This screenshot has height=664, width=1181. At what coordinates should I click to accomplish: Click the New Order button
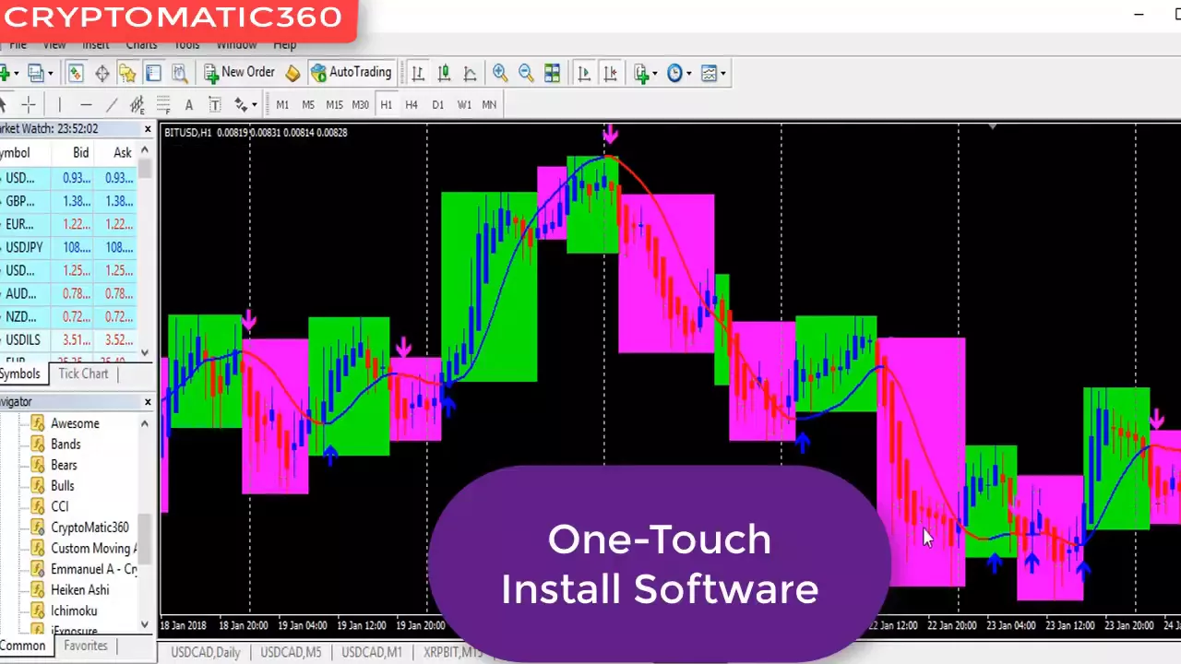pos(240,72)
